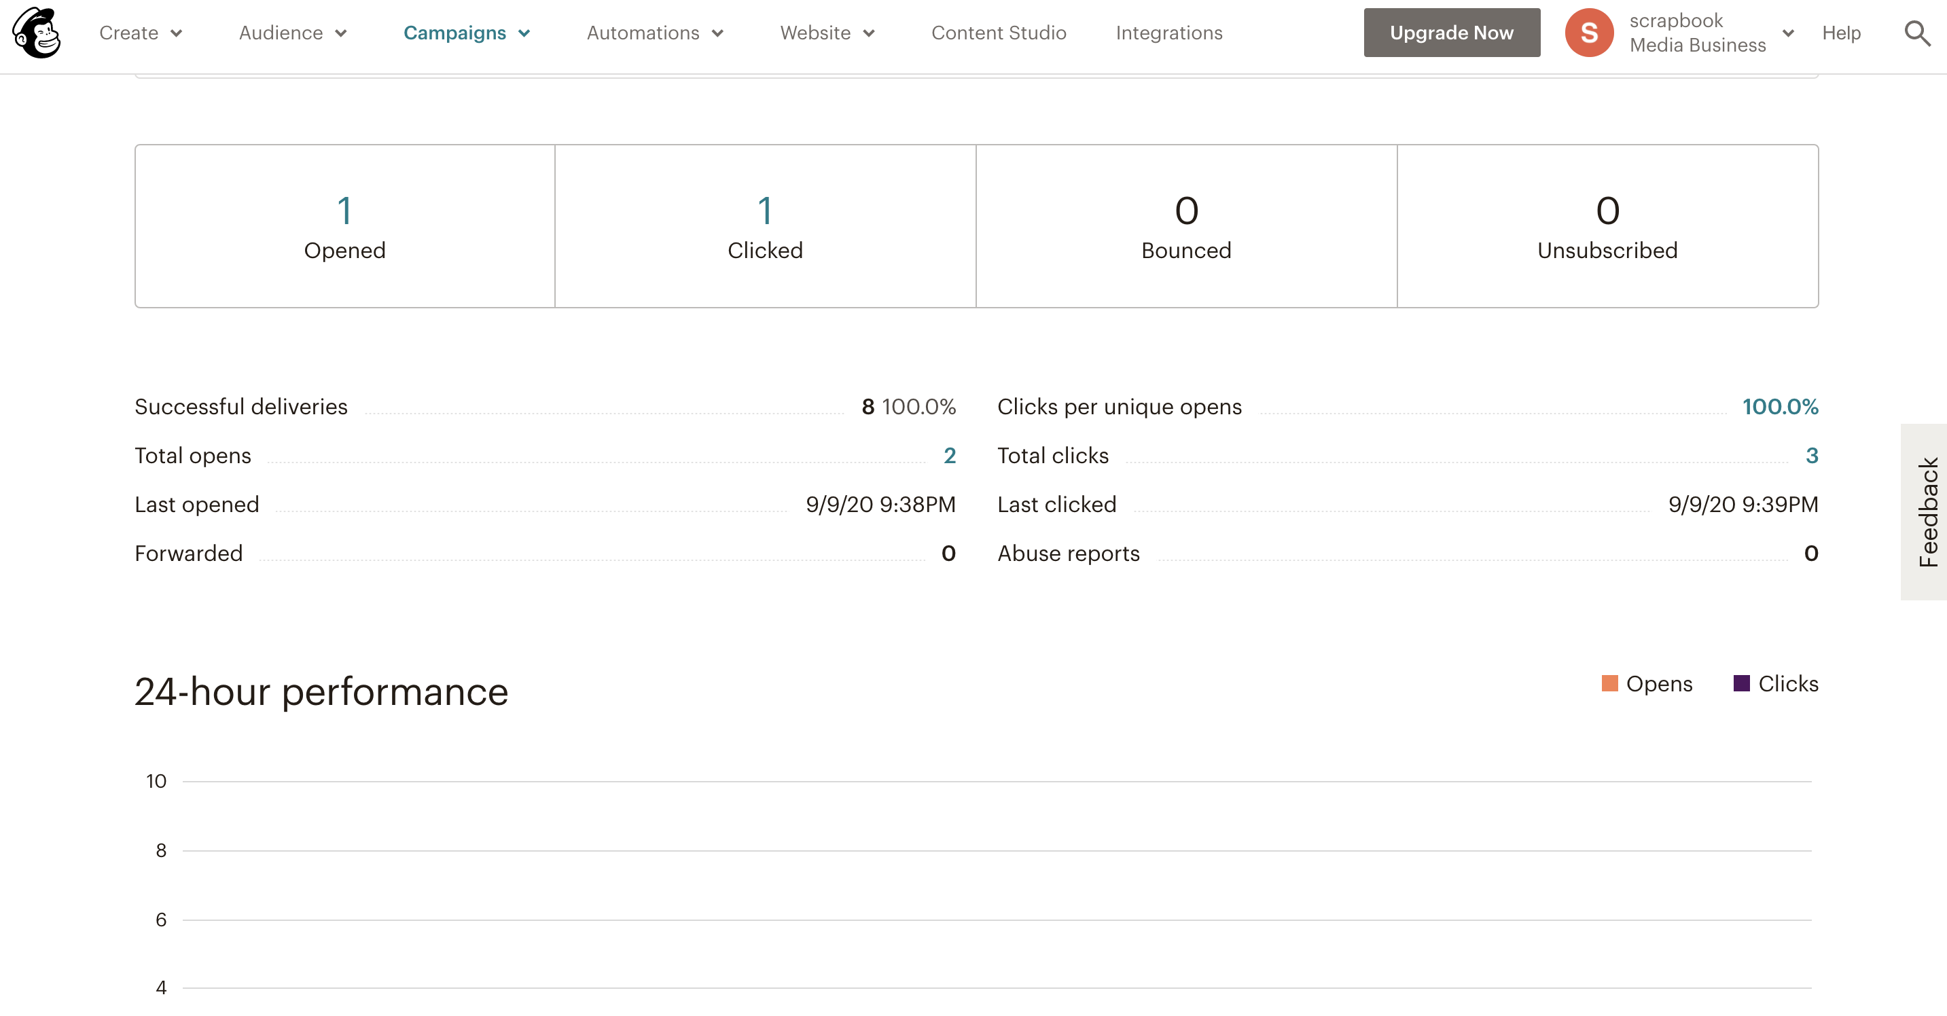
Task: View the 1 Opened recipients
Action: 344,211
